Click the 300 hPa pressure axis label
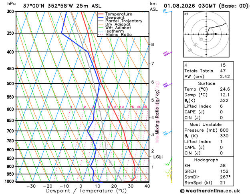 [x=11, y=12]
